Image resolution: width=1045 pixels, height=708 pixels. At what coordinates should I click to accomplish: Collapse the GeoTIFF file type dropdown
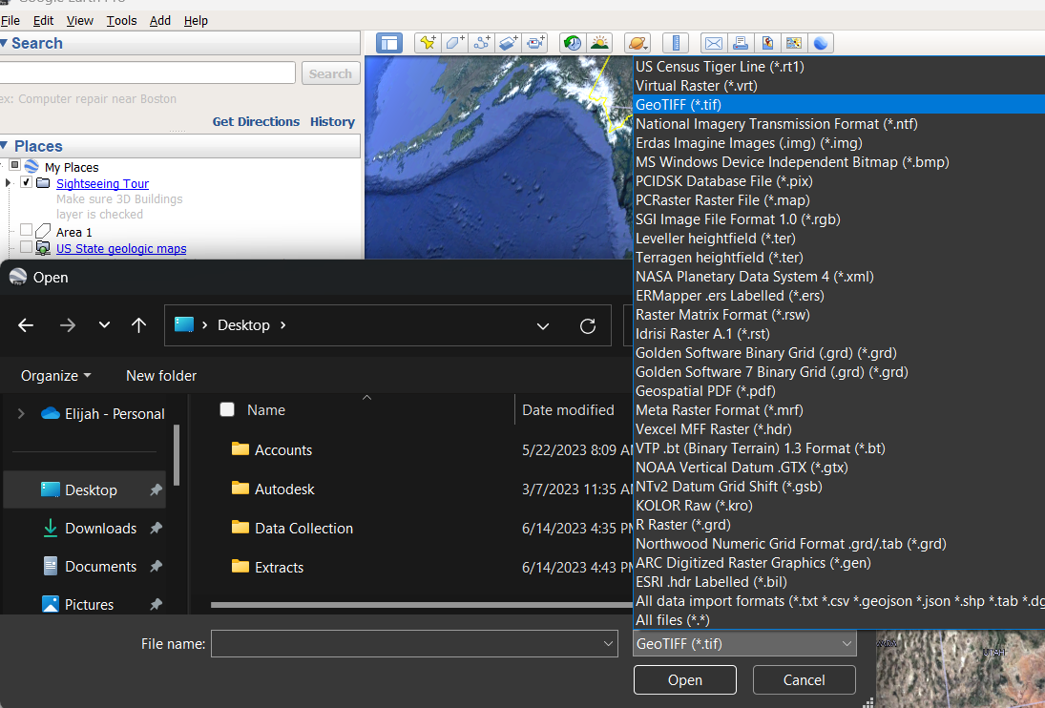coord(744,644)
